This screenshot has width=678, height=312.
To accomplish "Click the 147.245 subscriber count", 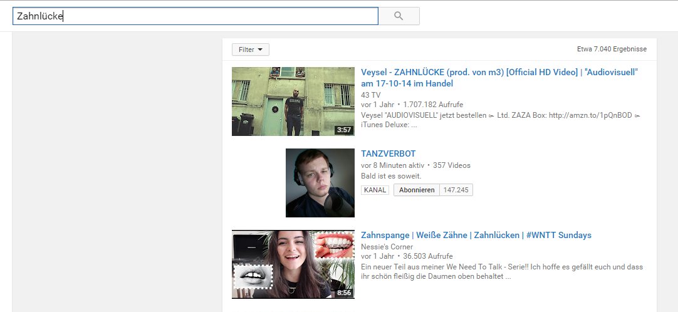I will 456,190.
